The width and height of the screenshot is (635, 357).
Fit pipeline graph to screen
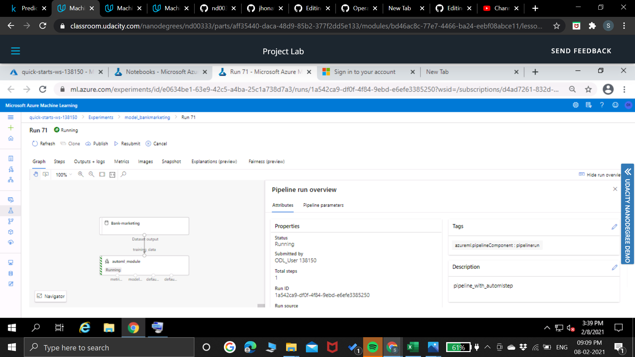click(x=102, y=174)
